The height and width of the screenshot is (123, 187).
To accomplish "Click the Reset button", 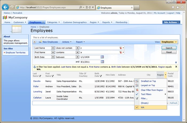I will coord(169,52).
